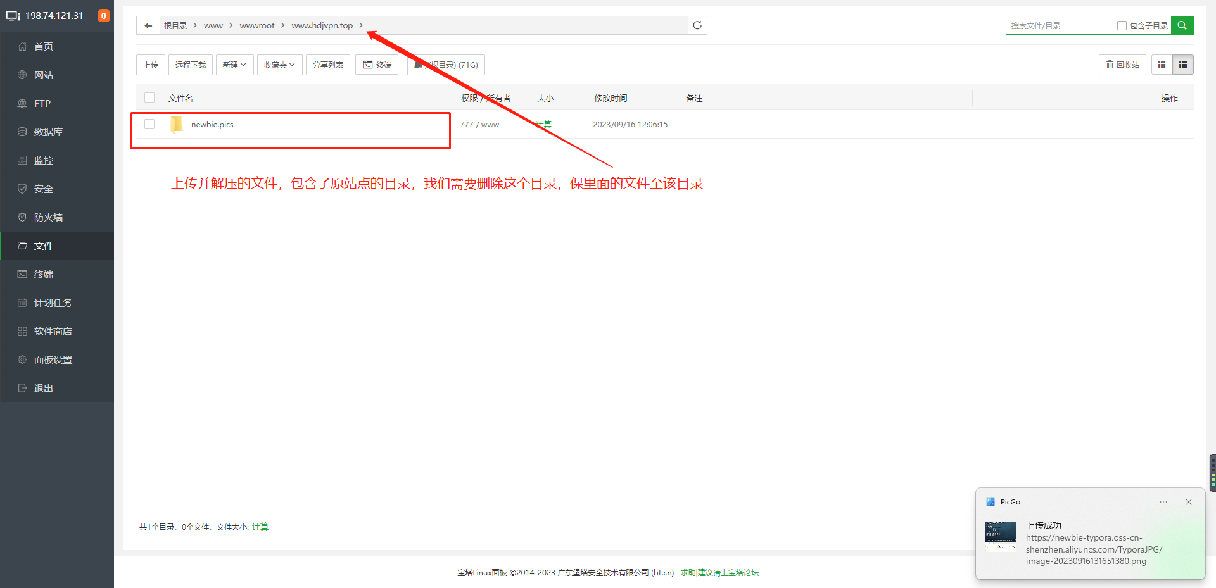Switch to grid icon view
Screen dimensions: 1216x588
click(x=1162, y=65)
